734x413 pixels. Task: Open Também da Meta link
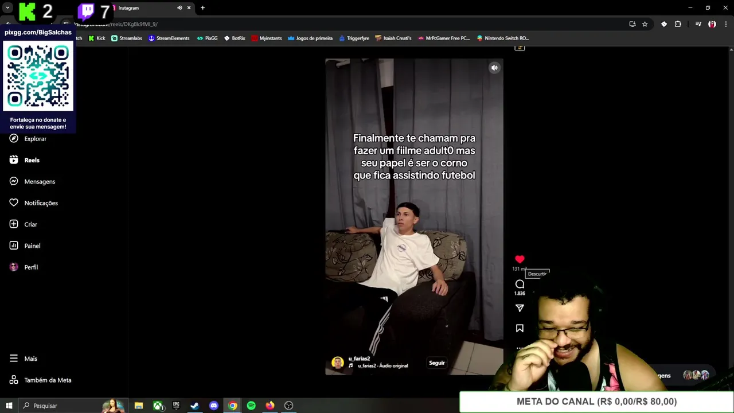pos(41,380)
